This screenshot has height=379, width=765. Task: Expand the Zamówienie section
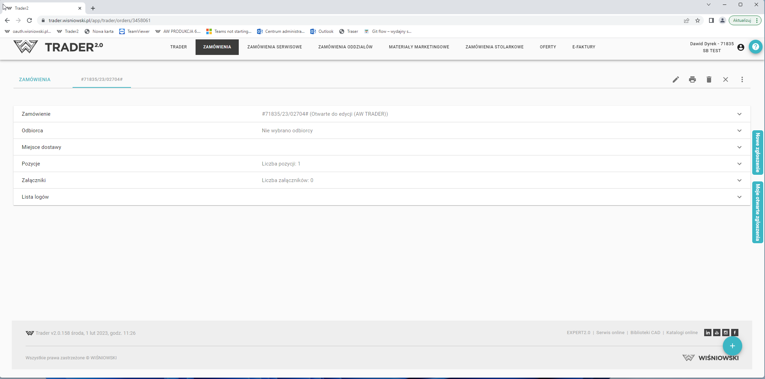click(x=739, y=114)
